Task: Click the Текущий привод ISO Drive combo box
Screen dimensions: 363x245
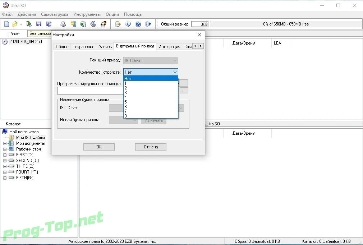Action: 151,61
